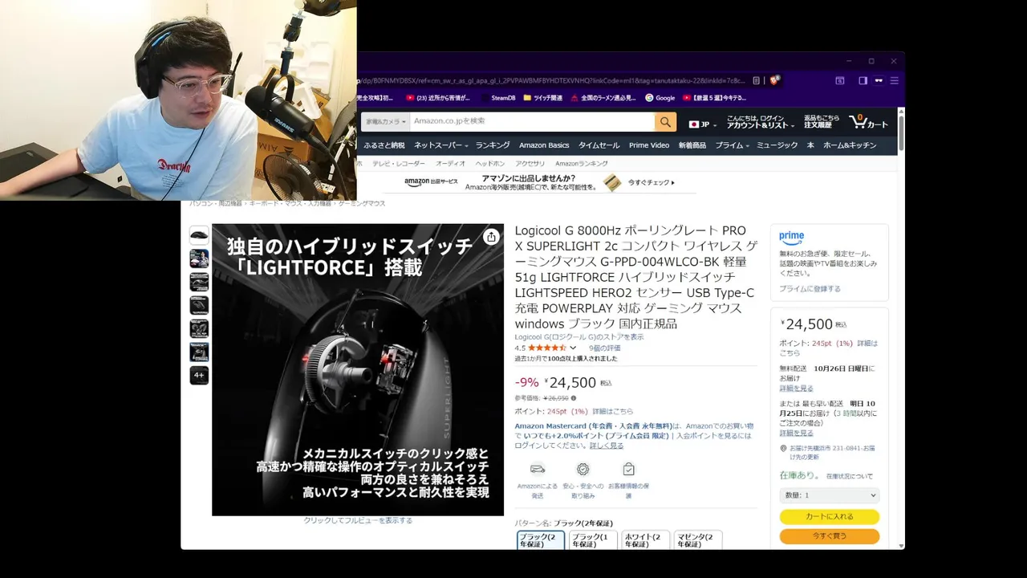Open the 9個の評価 reviews link
This screenshot has height=578, width=1027.
pos(605,348)
